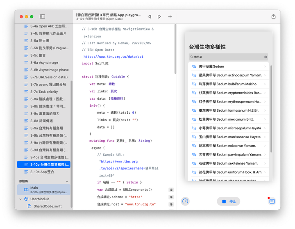Open 疏花佛甲草 Sedum uniflorum row
The image size is (295, 229).
click(x=229, y=172)
